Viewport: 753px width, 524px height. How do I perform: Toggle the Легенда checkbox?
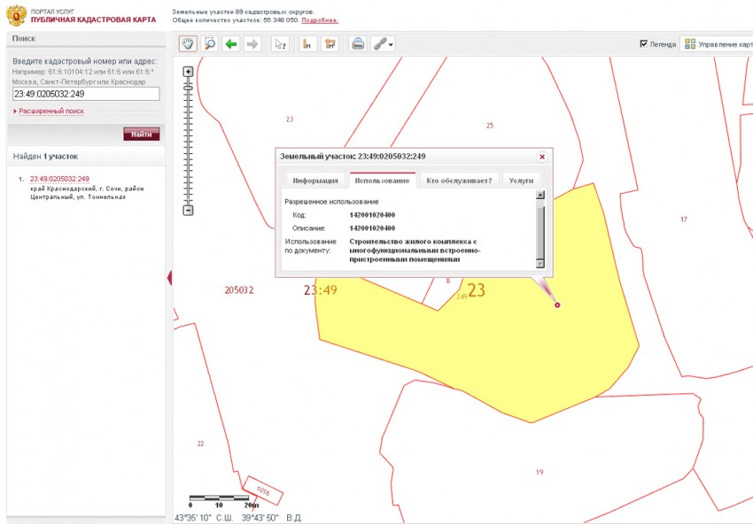click(644, 43)
